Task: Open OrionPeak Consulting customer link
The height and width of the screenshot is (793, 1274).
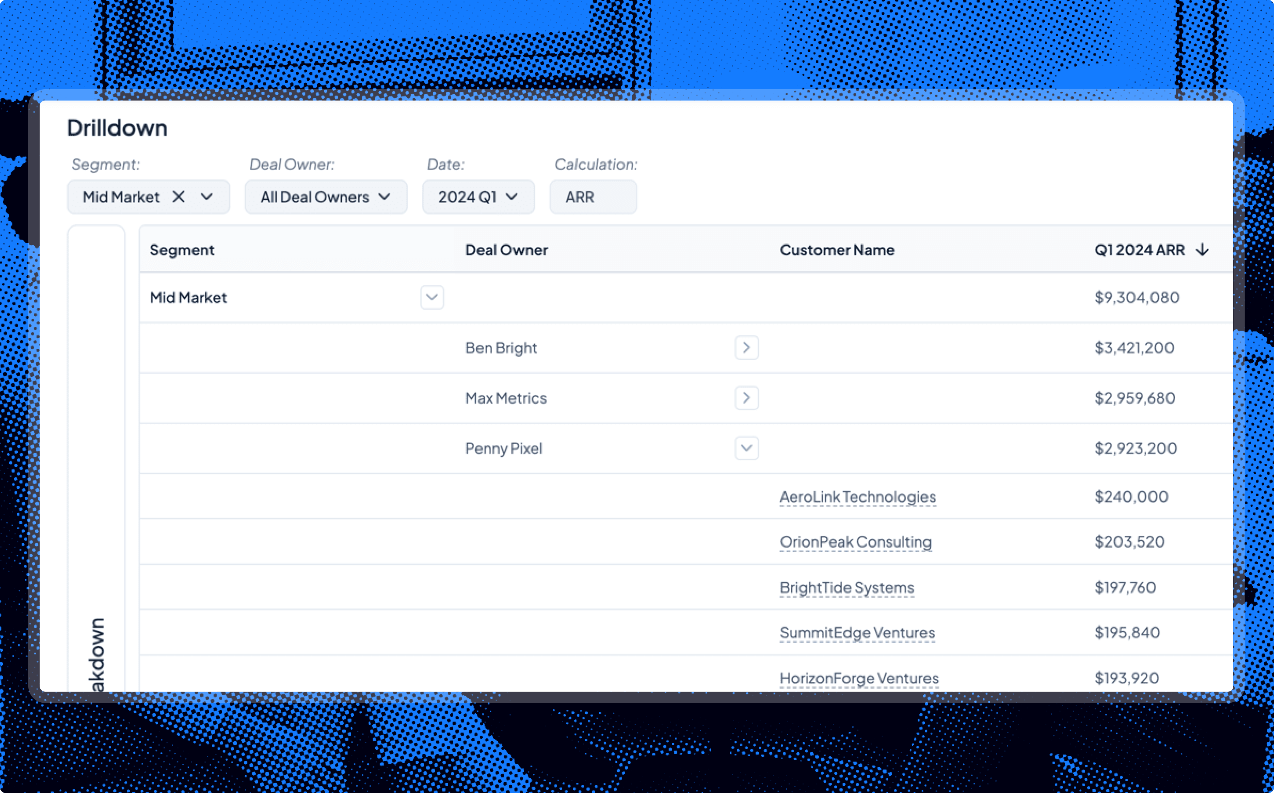Action: pyautogui.click(x=855, y=542)
